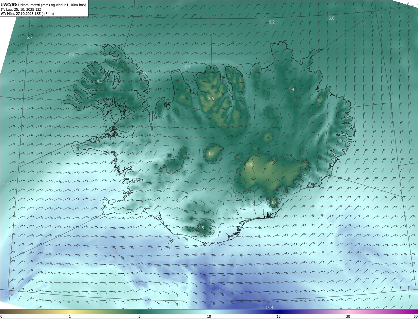Click the 3.7 value label on the map
418x319 pixels.
[274, 203]
